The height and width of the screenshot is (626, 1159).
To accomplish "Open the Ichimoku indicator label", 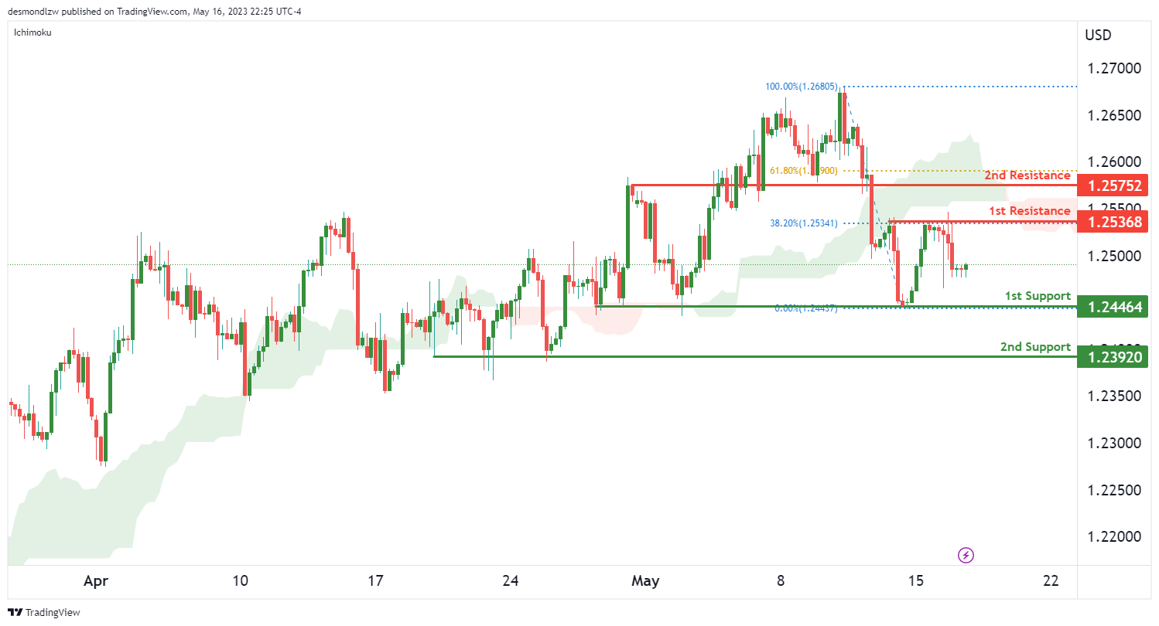I will (33, 33).
